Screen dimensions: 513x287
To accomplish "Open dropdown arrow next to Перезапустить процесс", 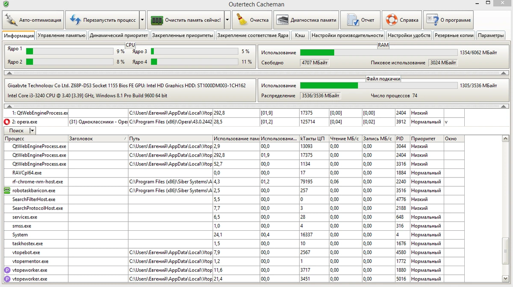I will [143, 20].
